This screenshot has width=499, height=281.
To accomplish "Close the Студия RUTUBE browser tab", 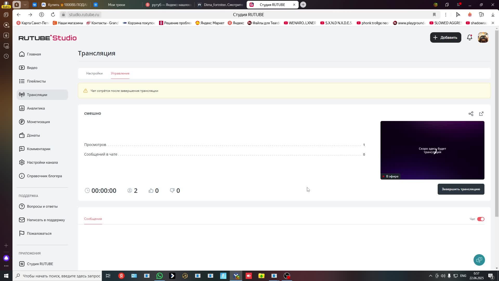I will pos(294,5).
